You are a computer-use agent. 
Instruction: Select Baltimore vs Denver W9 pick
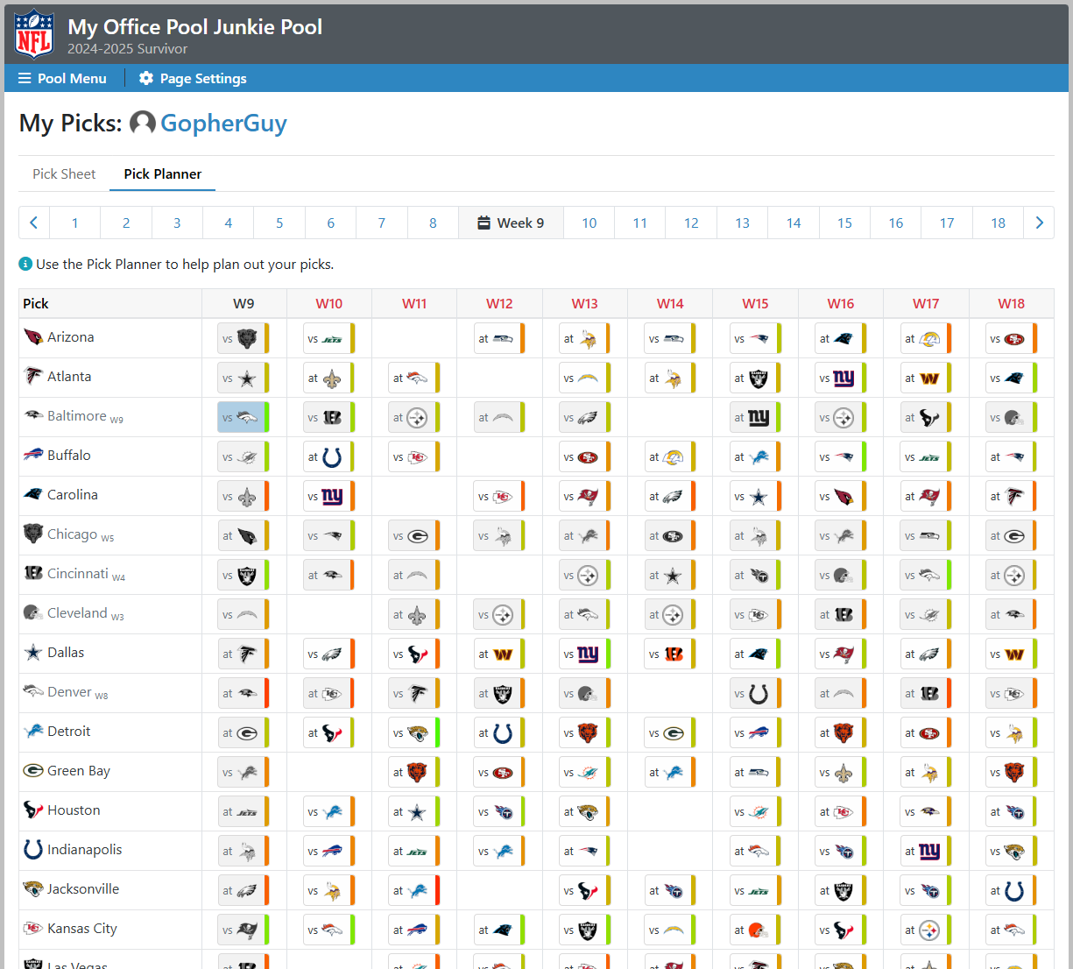tap(243, 418)
